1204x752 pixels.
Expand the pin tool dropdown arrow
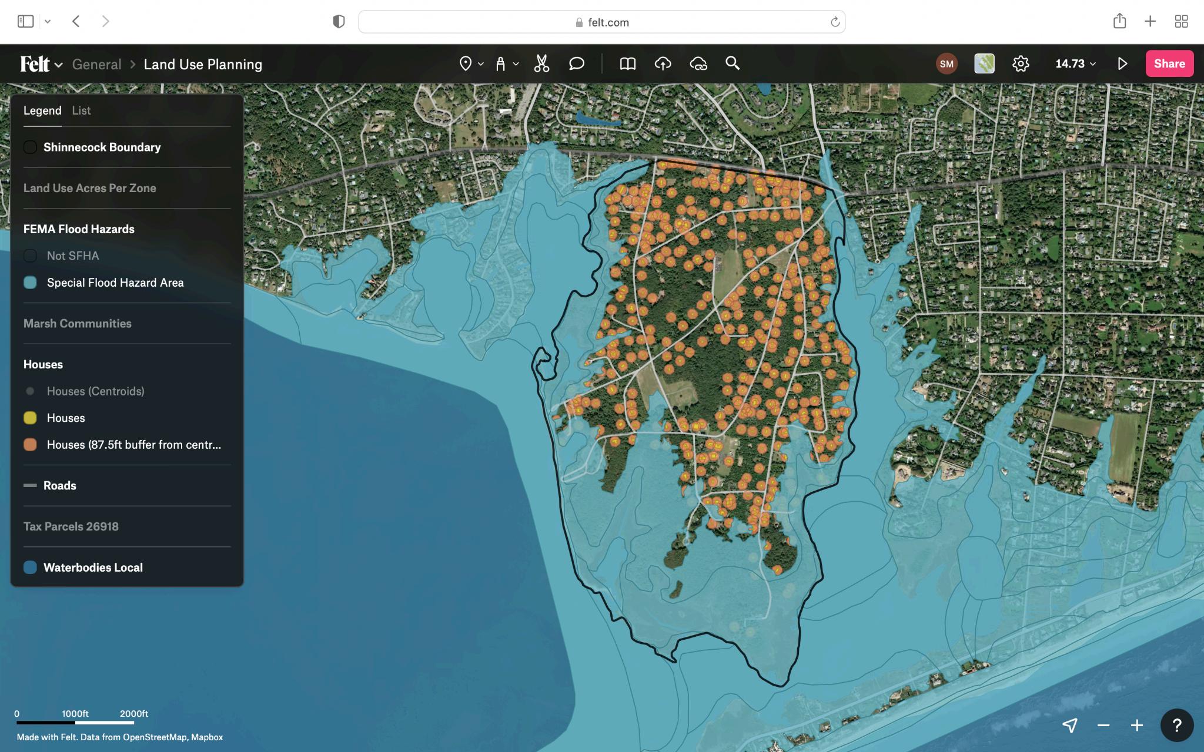pos(480,63)
